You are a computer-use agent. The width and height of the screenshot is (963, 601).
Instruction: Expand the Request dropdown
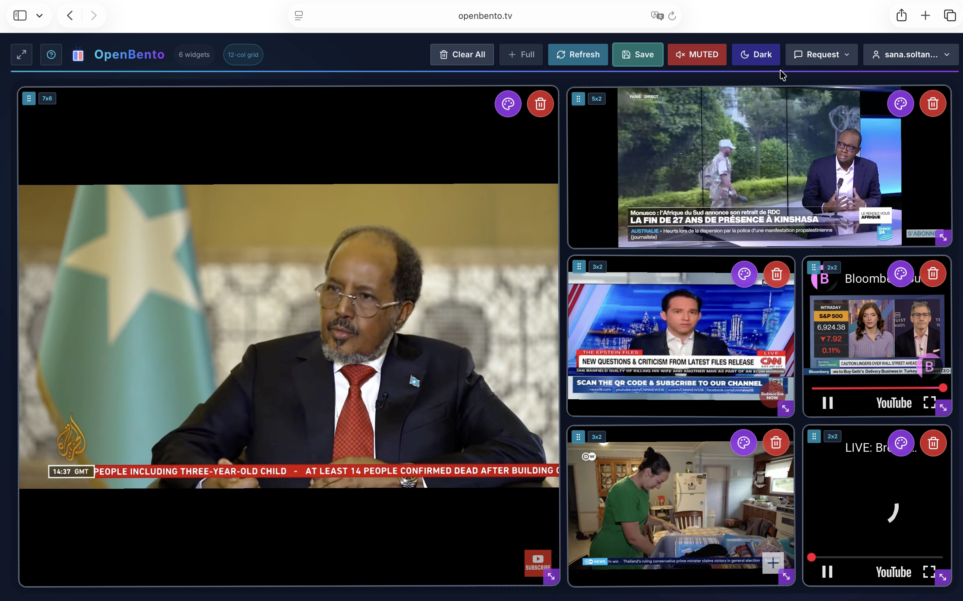[821, 55]
